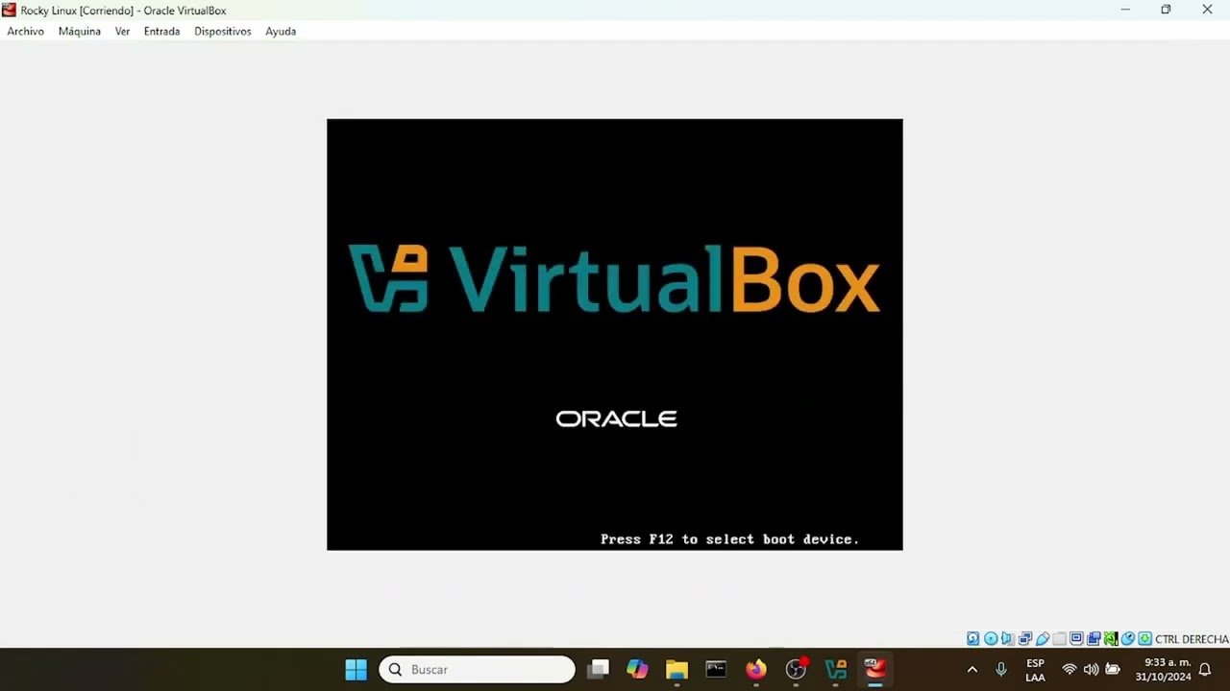Expand the hidden system tray icons chevron
The width and height of the screenshot is (1230, 691).
point(972,669)
